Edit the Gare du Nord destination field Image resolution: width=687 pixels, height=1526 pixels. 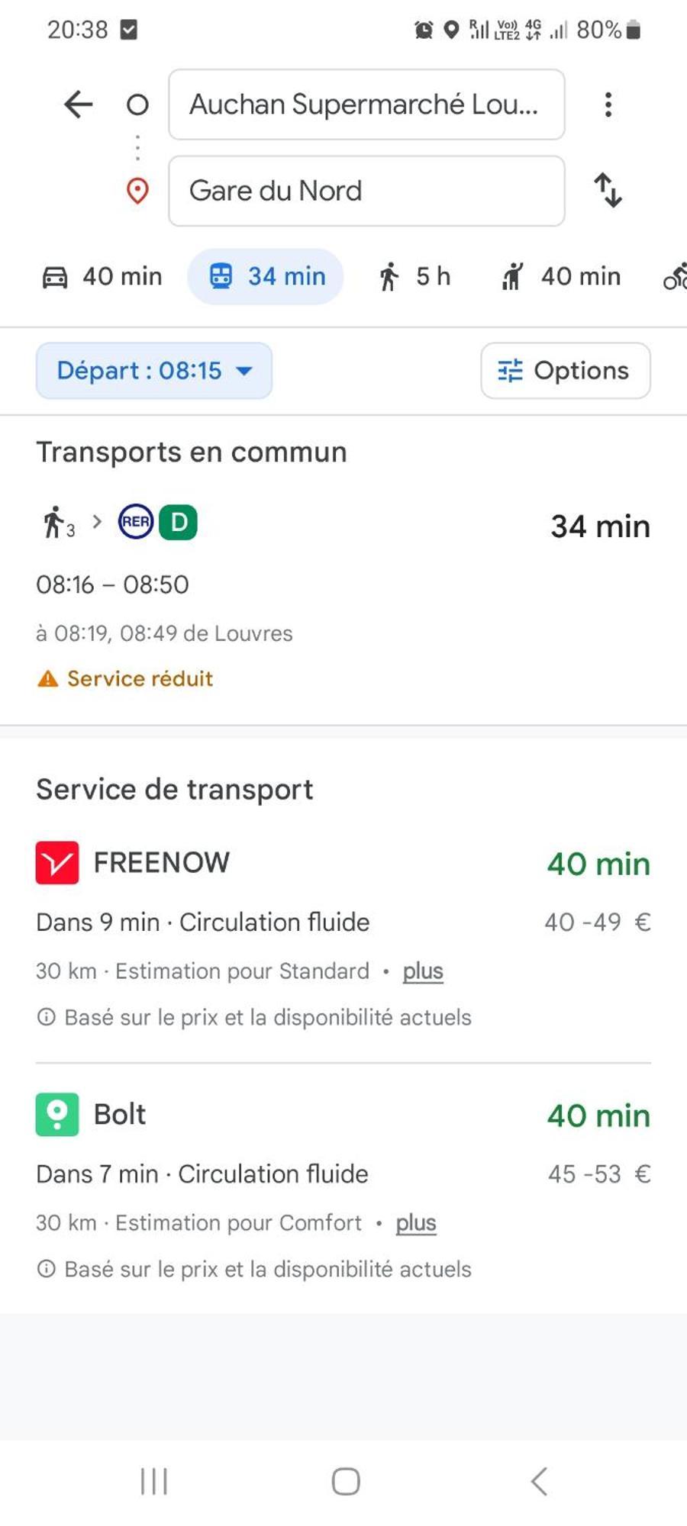coord(366,191)
